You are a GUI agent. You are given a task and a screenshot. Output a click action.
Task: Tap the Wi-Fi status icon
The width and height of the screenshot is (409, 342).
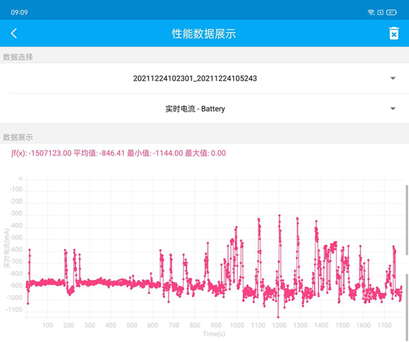(372, 12)
